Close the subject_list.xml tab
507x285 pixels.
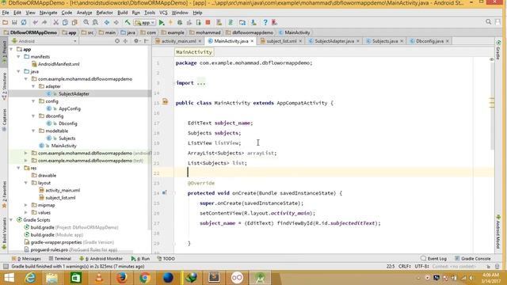click(x=300, y=41)
